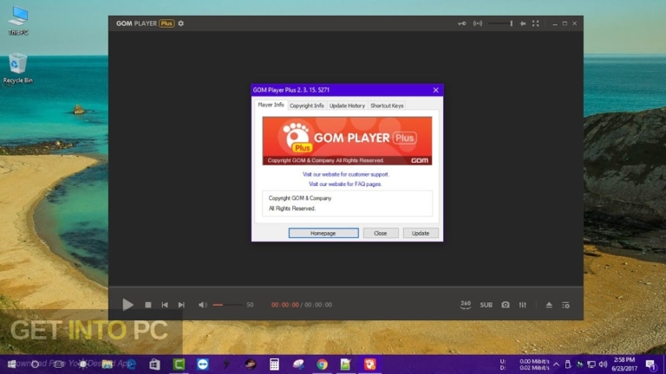Open This PC desktop icon

18,21
